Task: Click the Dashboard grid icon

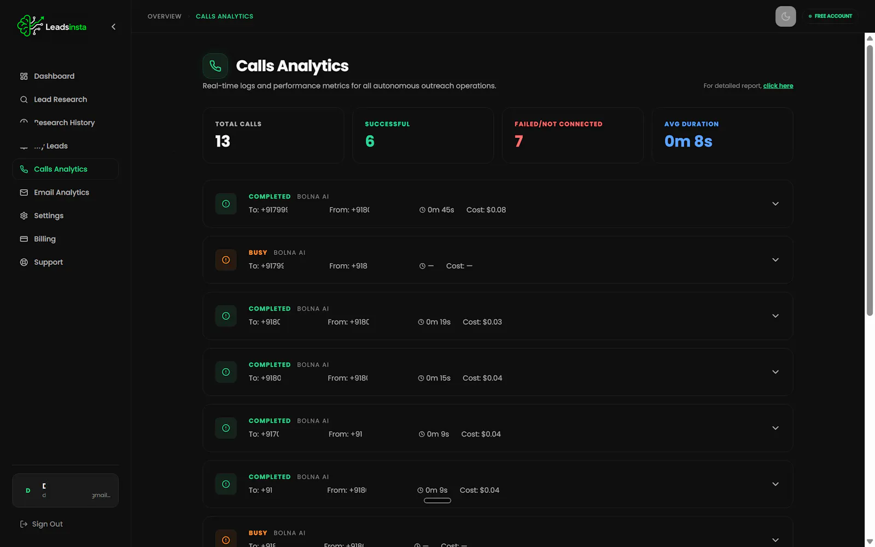Action: [24, 76]
